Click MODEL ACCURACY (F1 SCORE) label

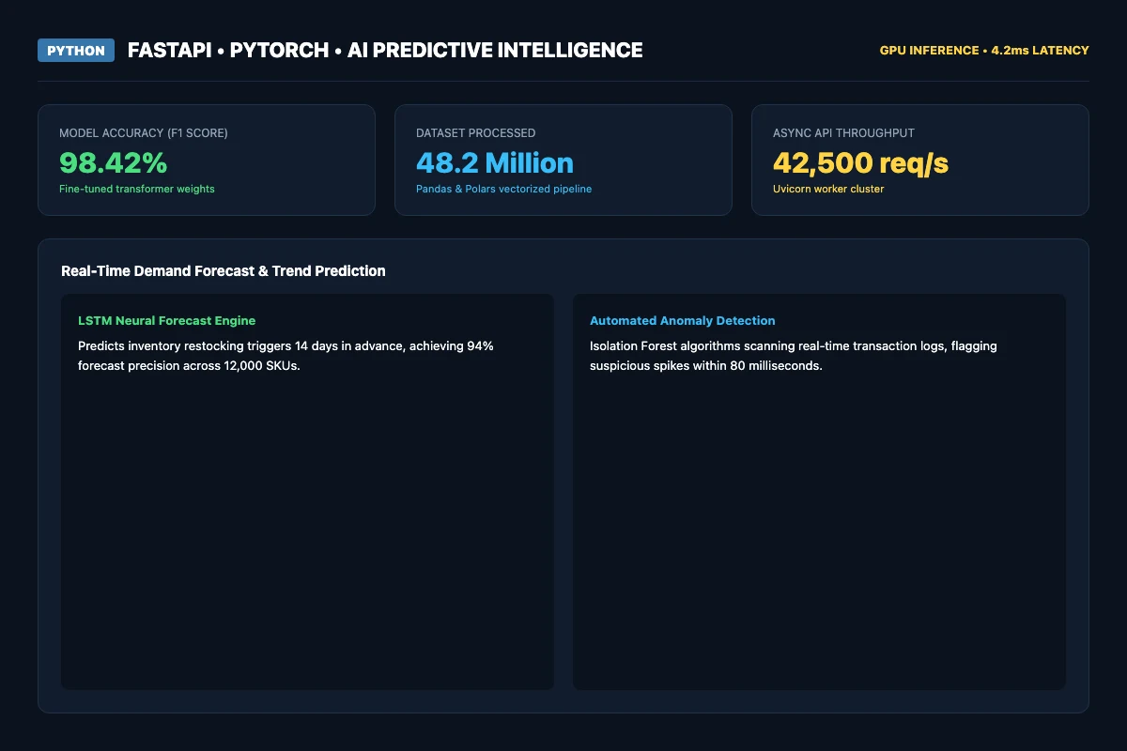coord(144,133)
